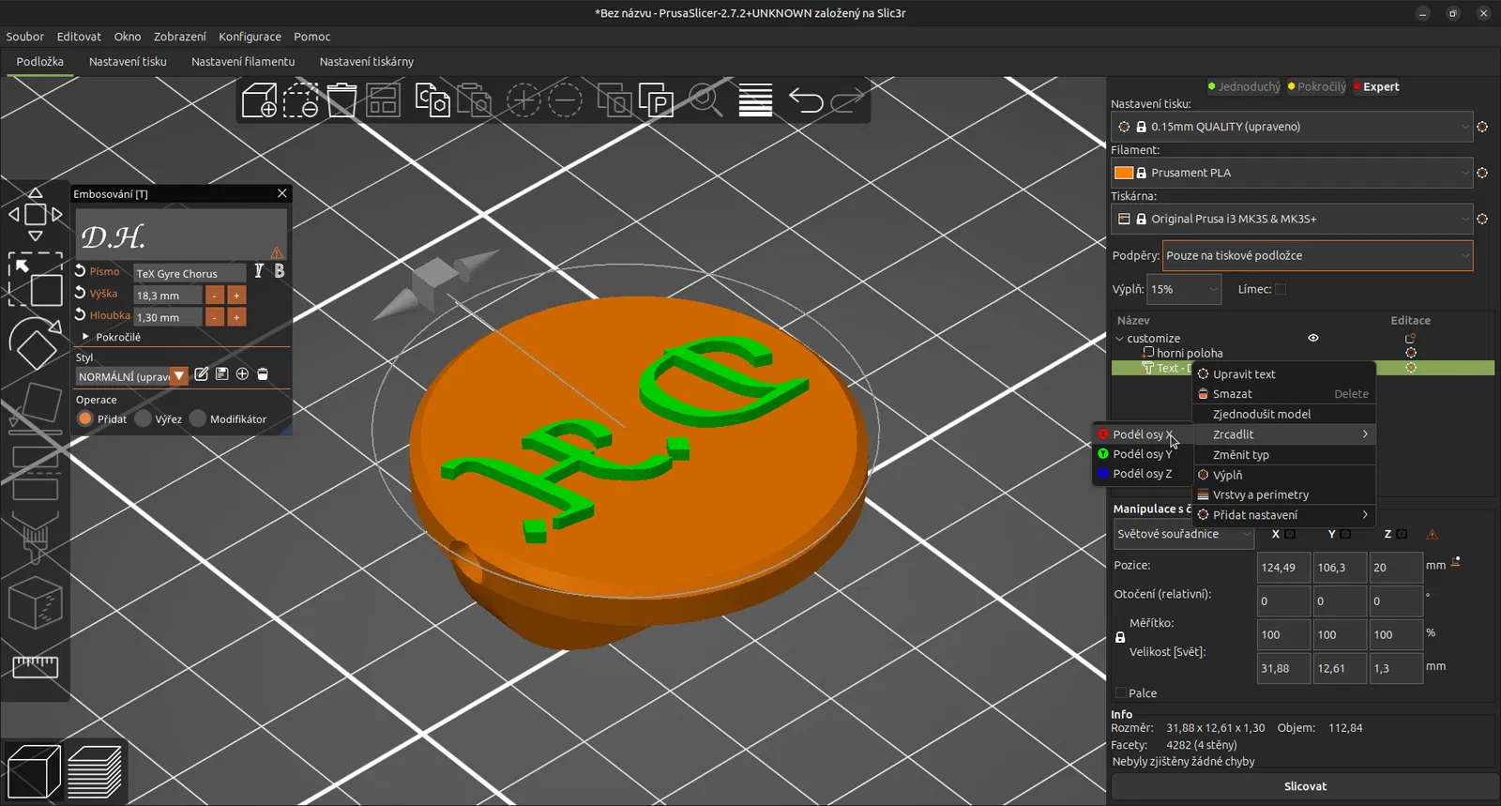Viewport: 1501px width, 806px height.
Task: Rename the current emboss style
Action: click(201, 374)
